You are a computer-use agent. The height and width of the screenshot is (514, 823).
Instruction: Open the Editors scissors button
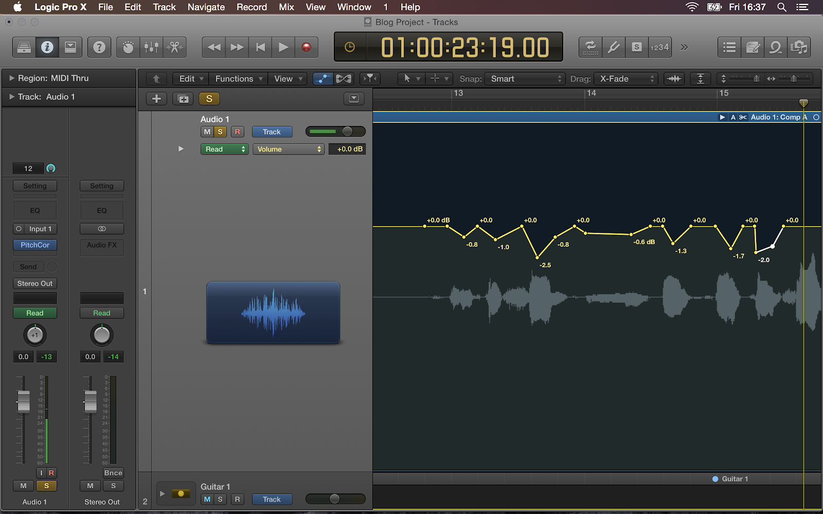click(x=175, y=47)
